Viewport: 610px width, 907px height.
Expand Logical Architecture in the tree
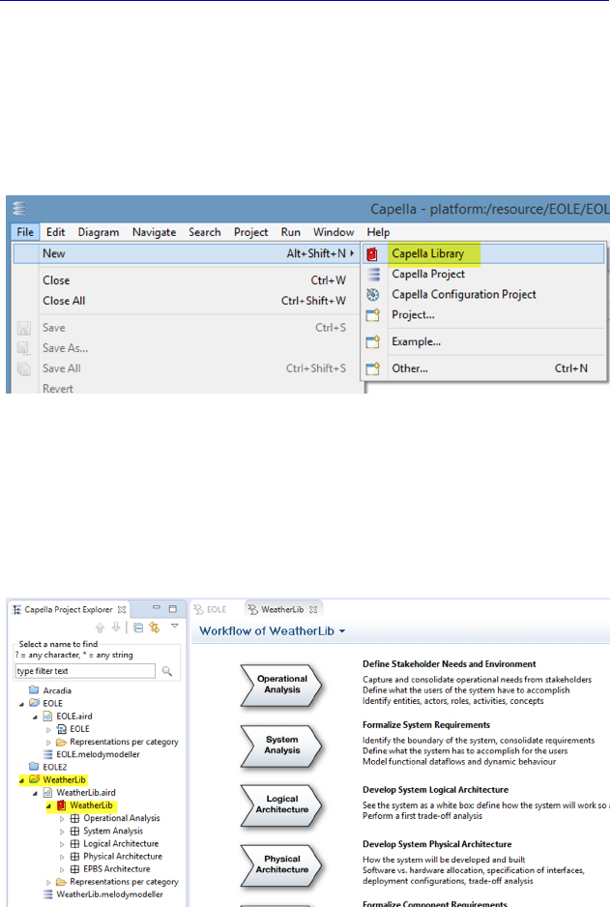[63, 844]
